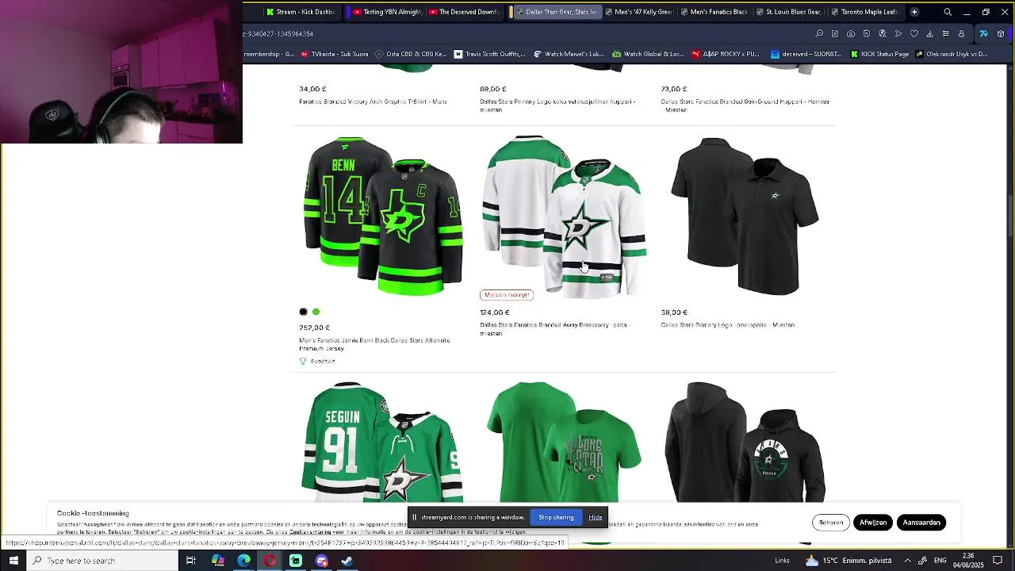This screenshot has width=1015, height=571.
Task: Click the translate page icon
Action: pyautogui.click(x=883, y=33)
